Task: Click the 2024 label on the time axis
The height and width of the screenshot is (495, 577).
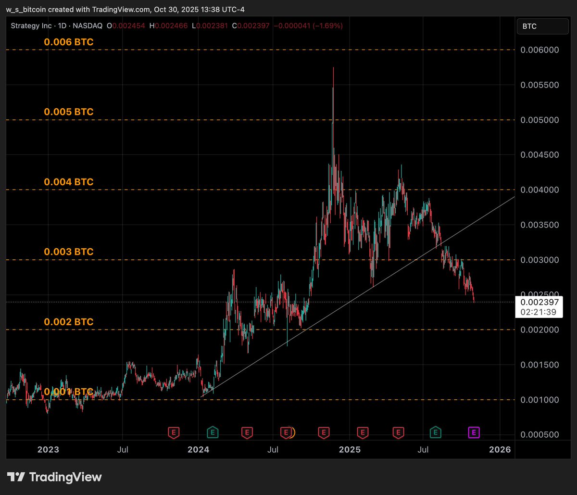Action: pyautogui.click(x=198, y=450)
